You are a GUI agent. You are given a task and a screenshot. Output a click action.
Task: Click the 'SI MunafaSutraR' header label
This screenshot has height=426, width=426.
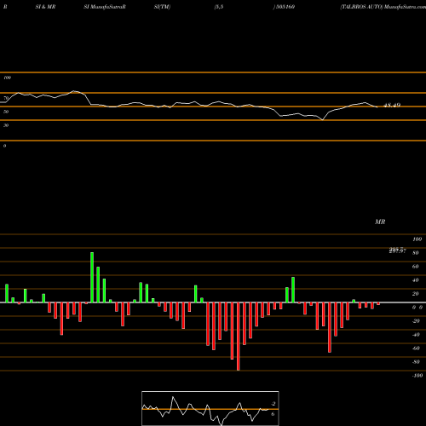click(105, 7)
